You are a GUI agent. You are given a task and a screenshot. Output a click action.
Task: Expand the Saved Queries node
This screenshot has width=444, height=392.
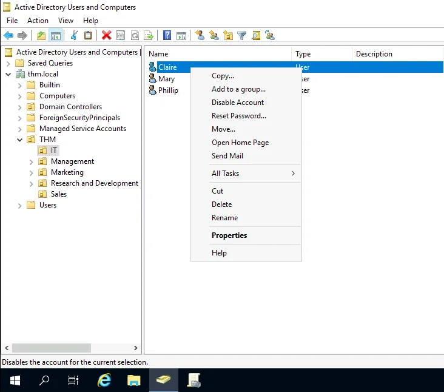pos(8,64)
